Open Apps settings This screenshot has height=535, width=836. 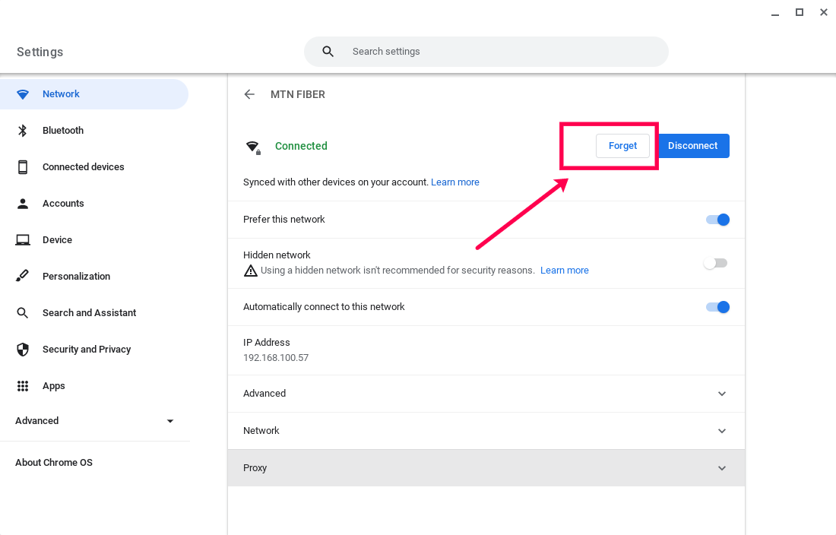click(x=94, y=386)
